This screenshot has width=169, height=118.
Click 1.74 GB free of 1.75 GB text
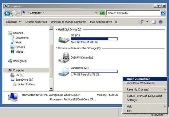[x=85, y=75]
